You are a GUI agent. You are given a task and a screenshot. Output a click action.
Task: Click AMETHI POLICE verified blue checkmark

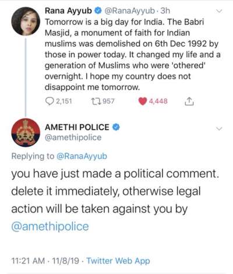click(x=116, y=127)
